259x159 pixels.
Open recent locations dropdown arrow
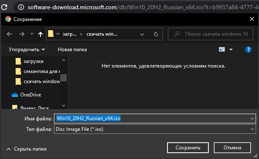(x=32, y=34)
